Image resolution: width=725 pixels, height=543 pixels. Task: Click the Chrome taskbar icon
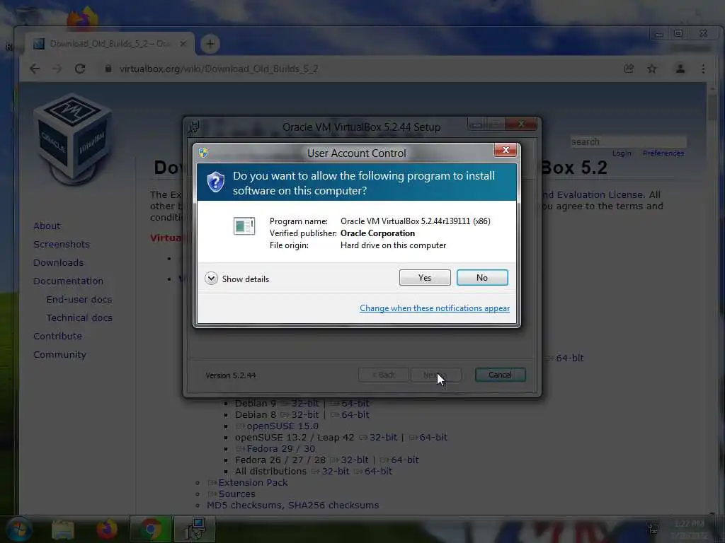150,530
